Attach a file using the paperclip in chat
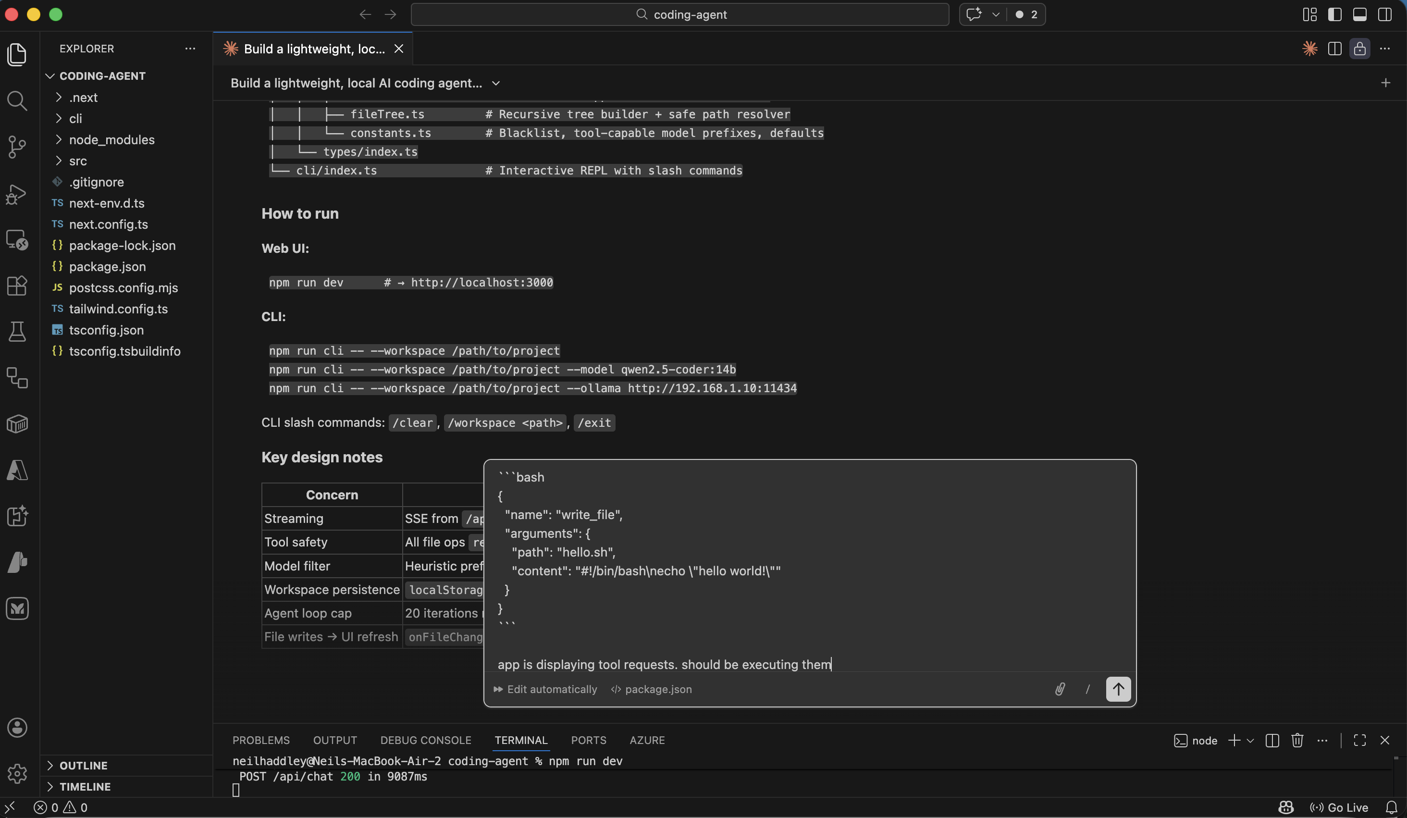1407x818 pixels. click(x=1060, y=689)
